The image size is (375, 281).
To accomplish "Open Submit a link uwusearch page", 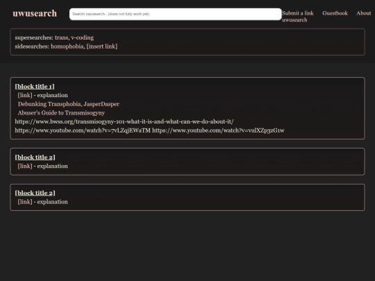I will (298, 17).
